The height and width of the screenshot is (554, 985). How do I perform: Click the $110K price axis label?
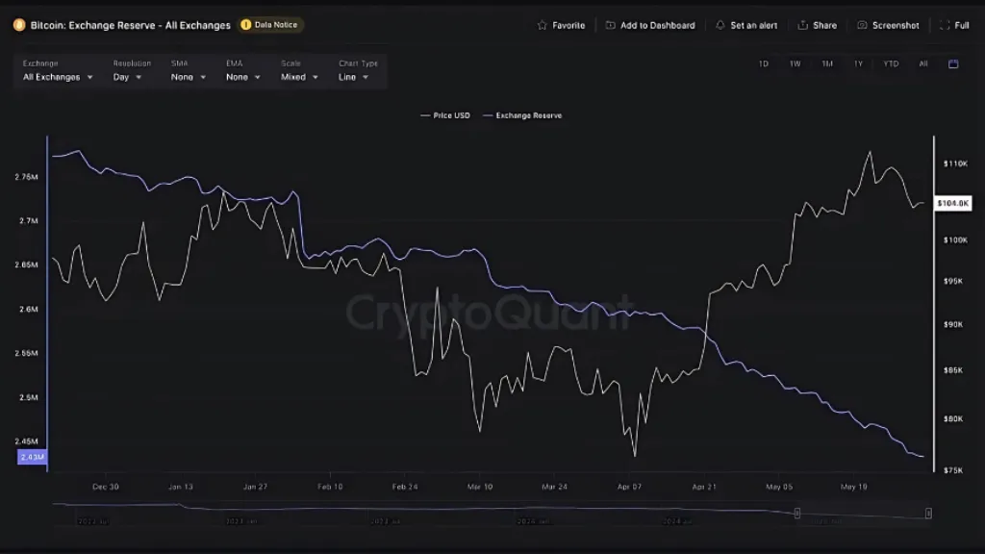click(955, 164)
